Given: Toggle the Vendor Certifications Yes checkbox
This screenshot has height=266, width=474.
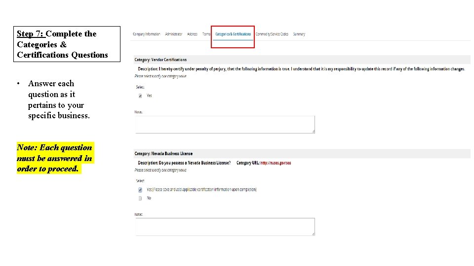Looking at the screenshot, I should [140, 96].
